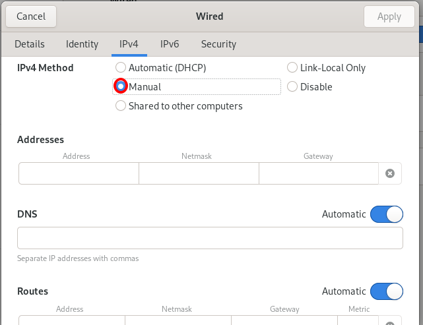
Task: Focus the Address field under Addresses
Action: point(79,173)
